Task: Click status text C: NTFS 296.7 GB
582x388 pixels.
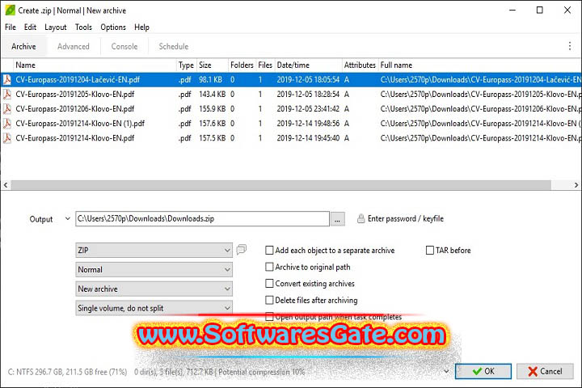Action: (x=67, y=372)
